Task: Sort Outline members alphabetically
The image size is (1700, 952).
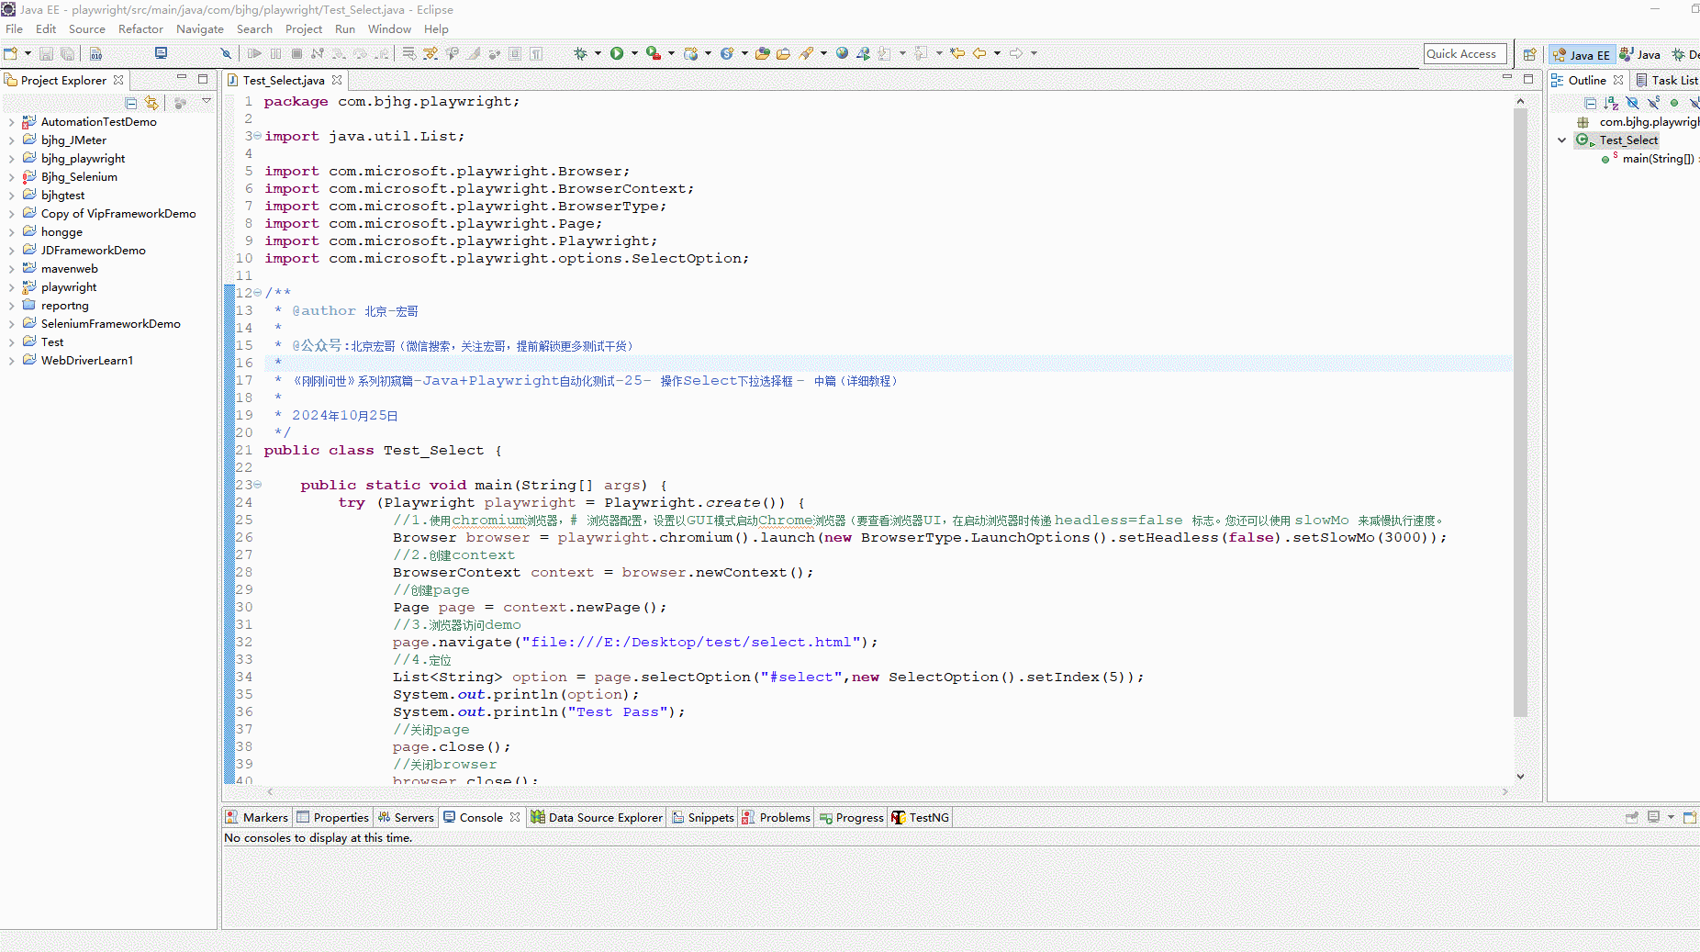Action: coord(1611,103)
